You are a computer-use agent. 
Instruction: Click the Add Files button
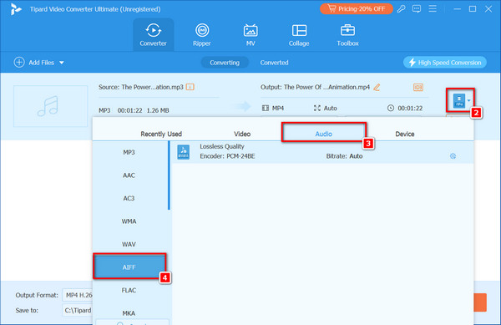[34, 63]
